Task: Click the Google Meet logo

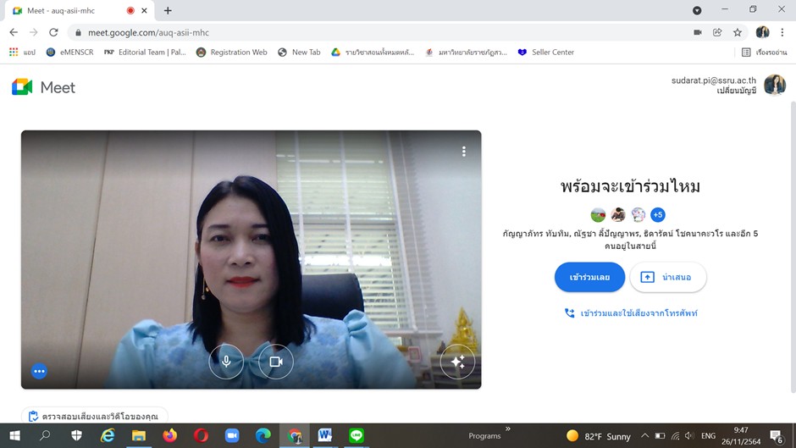Action: [x=43, y=87]
